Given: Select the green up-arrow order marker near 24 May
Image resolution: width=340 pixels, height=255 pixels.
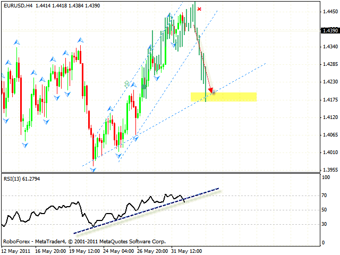Looking at the screenshot, I should (127, 84).
